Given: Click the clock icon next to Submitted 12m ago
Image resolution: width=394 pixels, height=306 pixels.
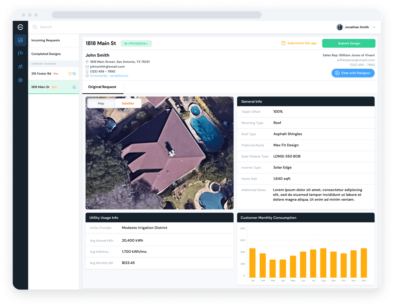Looking at the screenshot, I should (283, 43).
